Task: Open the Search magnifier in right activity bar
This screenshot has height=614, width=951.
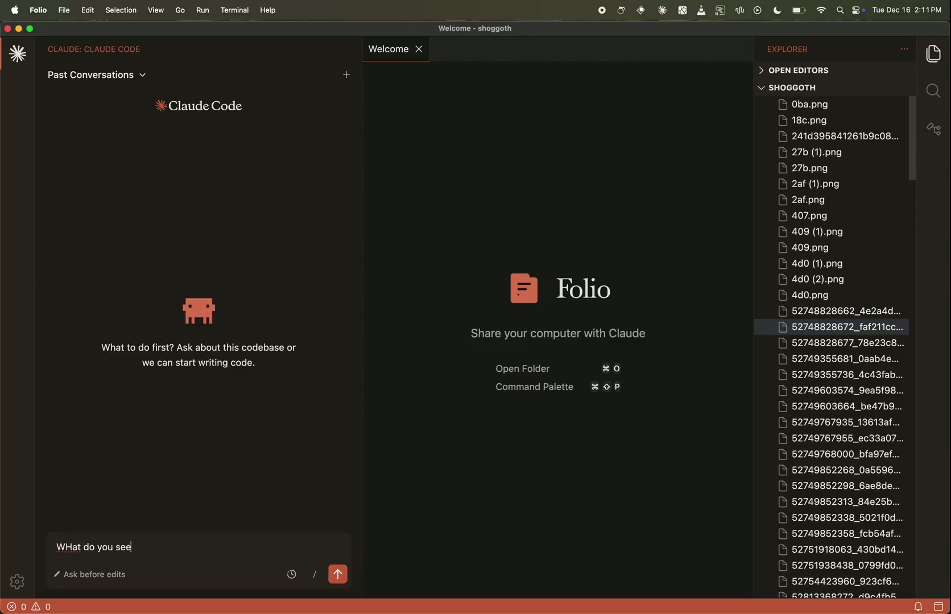Action: (933, 91)
